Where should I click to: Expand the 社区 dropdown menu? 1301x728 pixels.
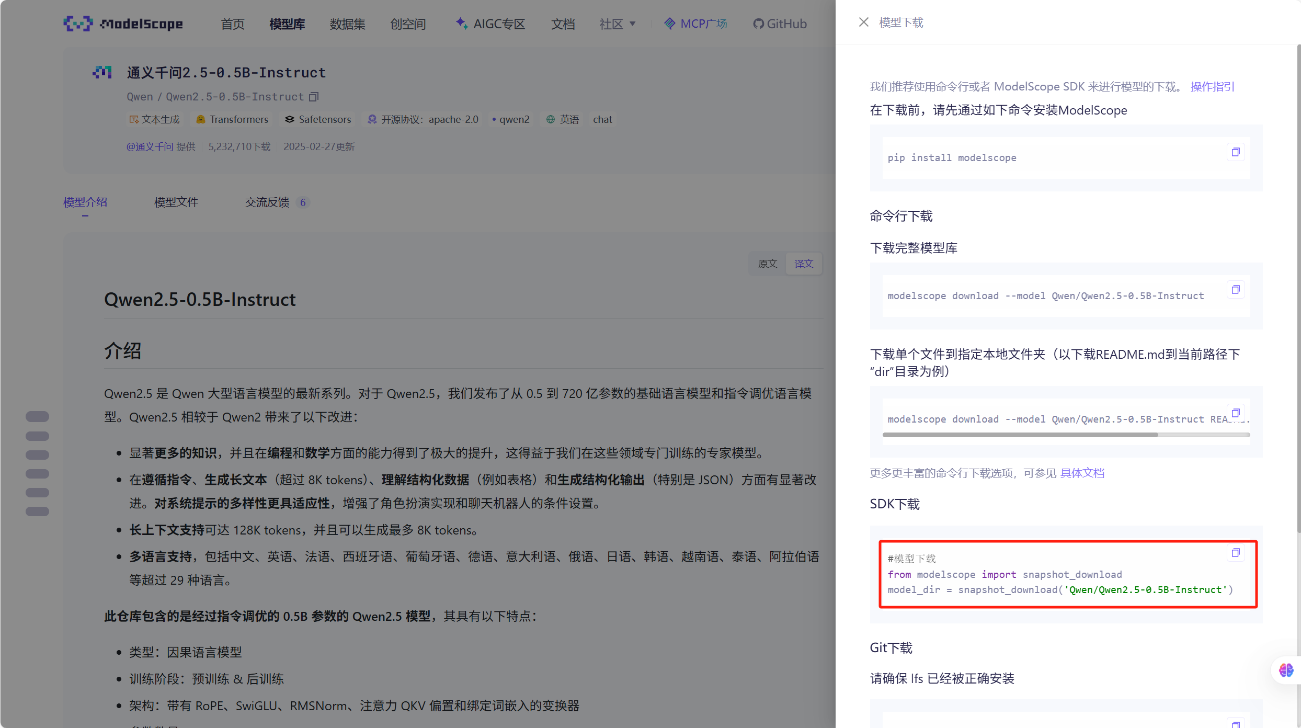point(618,24)
